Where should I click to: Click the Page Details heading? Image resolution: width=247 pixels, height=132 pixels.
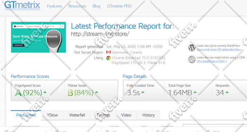(x=134, y=76)
